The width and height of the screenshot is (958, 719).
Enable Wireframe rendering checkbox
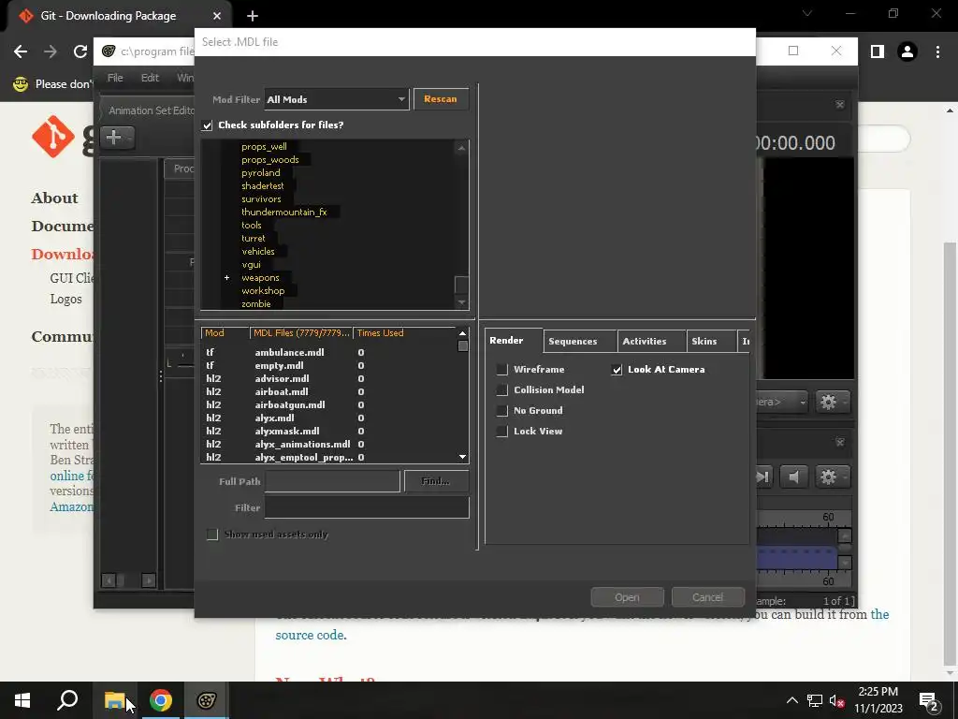(502, 369)
